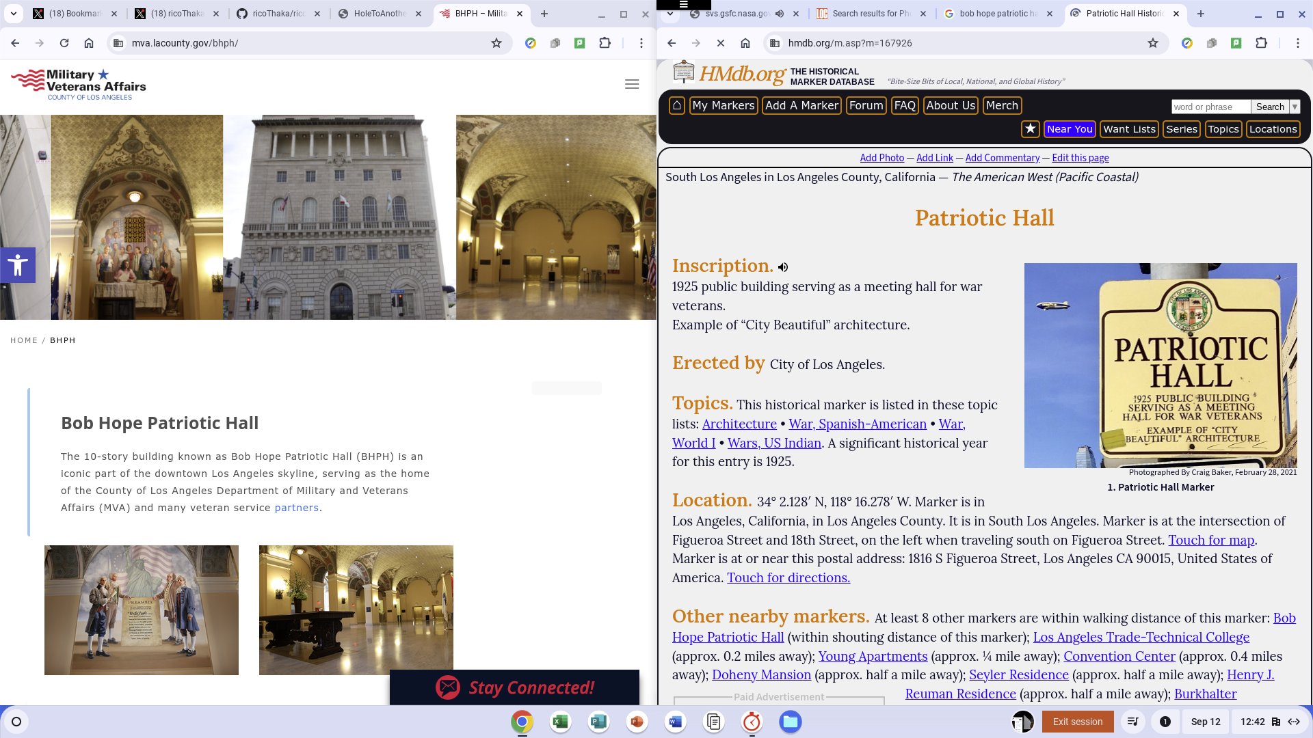Bookmark the hmdb.org page with the star
Image resolution: width=1313 pixels, height=738 pixels.
click(1153, 43)
